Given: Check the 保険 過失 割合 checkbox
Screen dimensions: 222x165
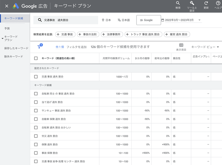Looking at the screenshot, I should 36,144.
